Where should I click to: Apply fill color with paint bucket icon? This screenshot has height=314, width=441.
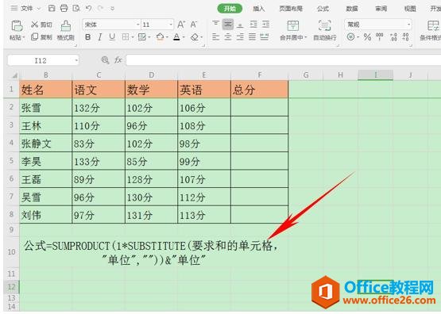click(160, 36)
